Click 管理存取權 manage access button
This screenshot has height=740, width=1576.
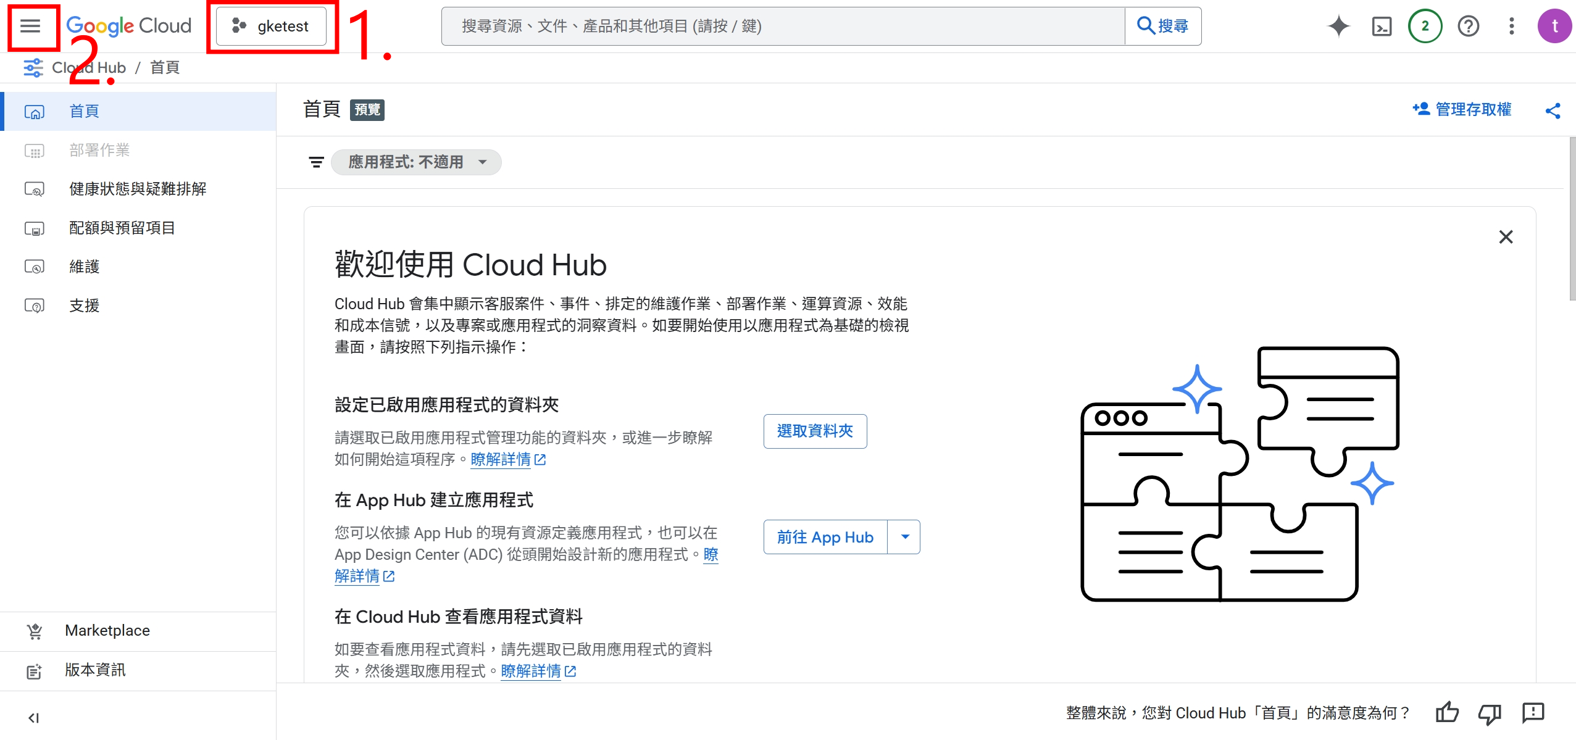click(1462, 110)
